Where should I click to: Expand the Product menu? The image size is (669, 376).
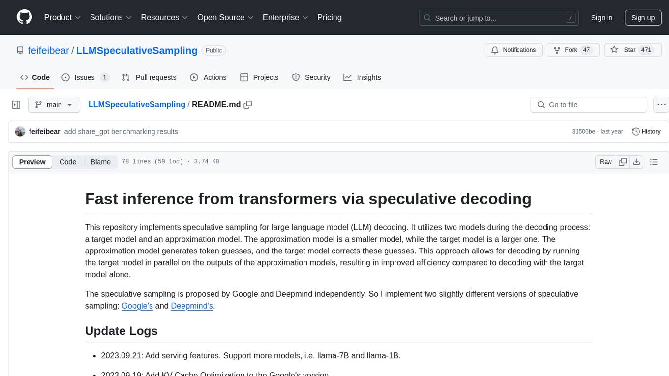click(62, 17)
